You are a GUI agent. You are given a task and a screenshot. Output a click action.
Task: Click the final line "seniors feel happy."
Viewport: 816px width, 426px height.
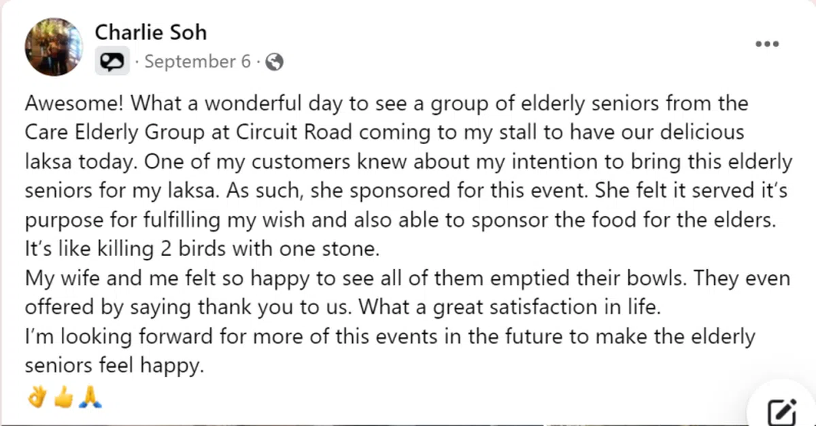point(114,366)
